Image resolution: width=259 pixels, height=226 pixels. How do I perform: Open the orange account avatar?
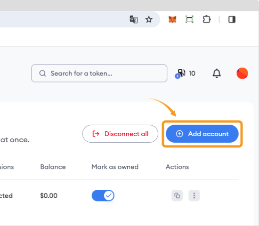tap(242, 73)
